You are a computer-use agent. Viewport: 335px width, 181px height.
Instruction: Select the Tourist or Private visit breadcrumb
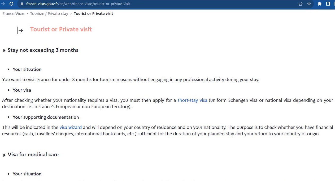[93, 14]
